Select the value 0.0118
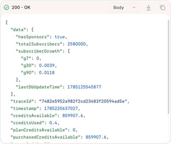Viewport: 171px width, 144px height. click(x=47, y=73)
